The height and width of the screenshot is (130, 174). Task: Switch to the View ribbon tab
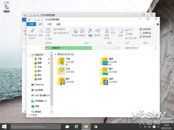[x=58, y=24]
